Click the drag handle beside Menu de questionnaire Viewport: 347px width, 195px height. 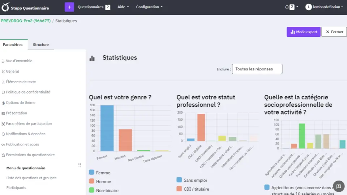pos(80,165)
